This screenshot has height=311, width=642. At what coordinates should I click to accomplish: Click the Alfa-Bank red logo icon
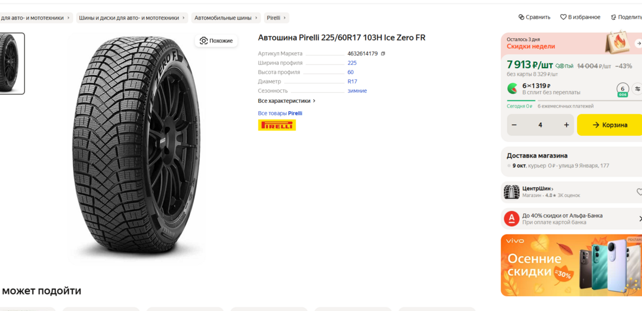click(511, 219)
